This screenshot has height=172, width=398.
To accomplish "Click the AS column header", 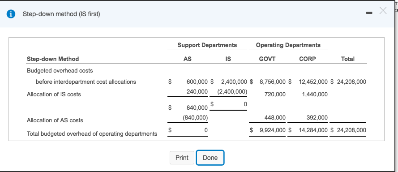I will 187,59.
